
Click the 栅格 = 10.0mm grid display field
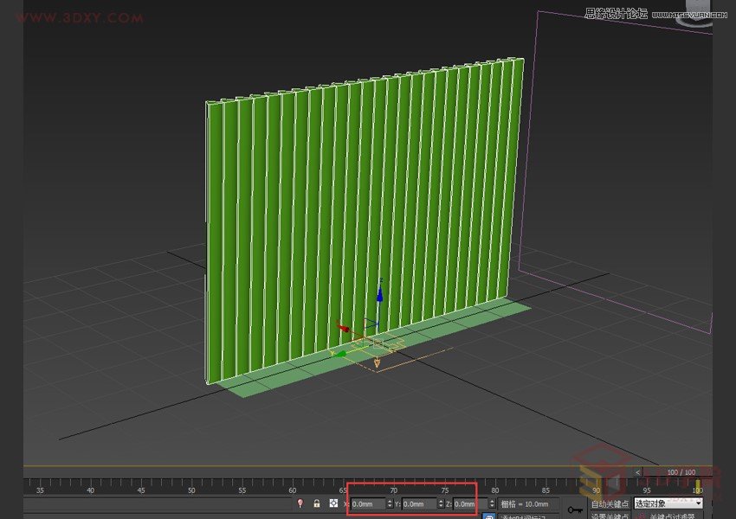[x=530, y=504]
